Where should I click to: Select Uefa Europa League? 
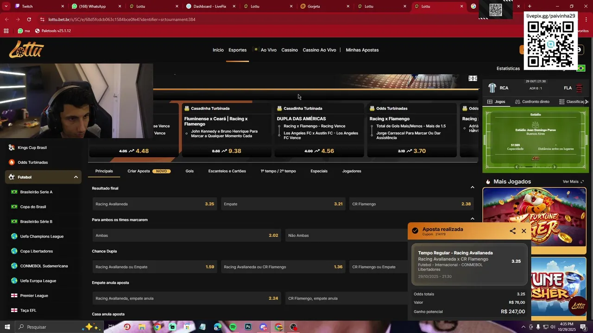coord(38,281)
